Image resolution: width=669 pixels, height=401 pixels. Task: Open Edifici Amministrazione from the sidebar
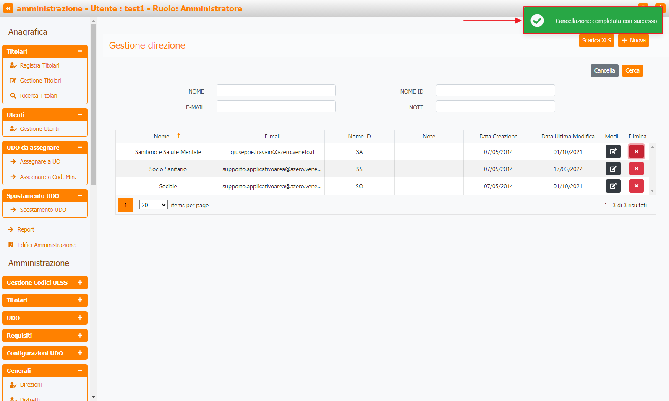coord(46,245)
